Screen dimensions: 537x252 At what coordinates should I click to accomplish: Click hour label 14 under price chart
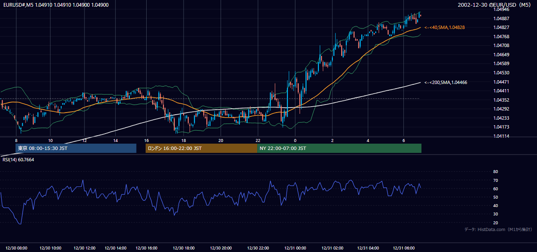point(116,140)
